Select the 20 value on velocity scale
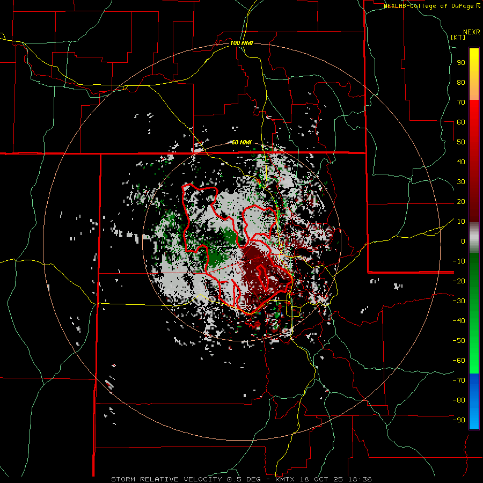This screenshot has height=483, width=483. pos(461,202)
